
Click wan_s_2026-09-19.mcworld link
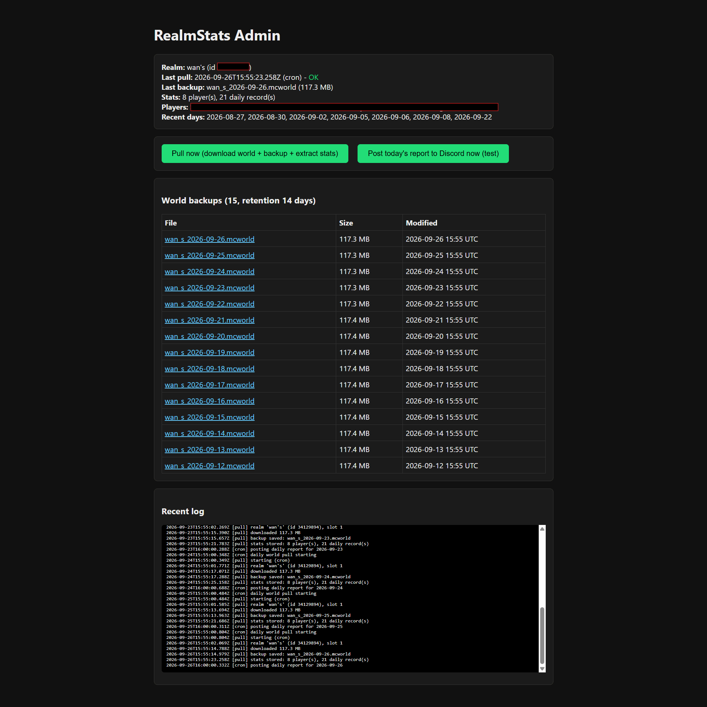coord(210,352)
